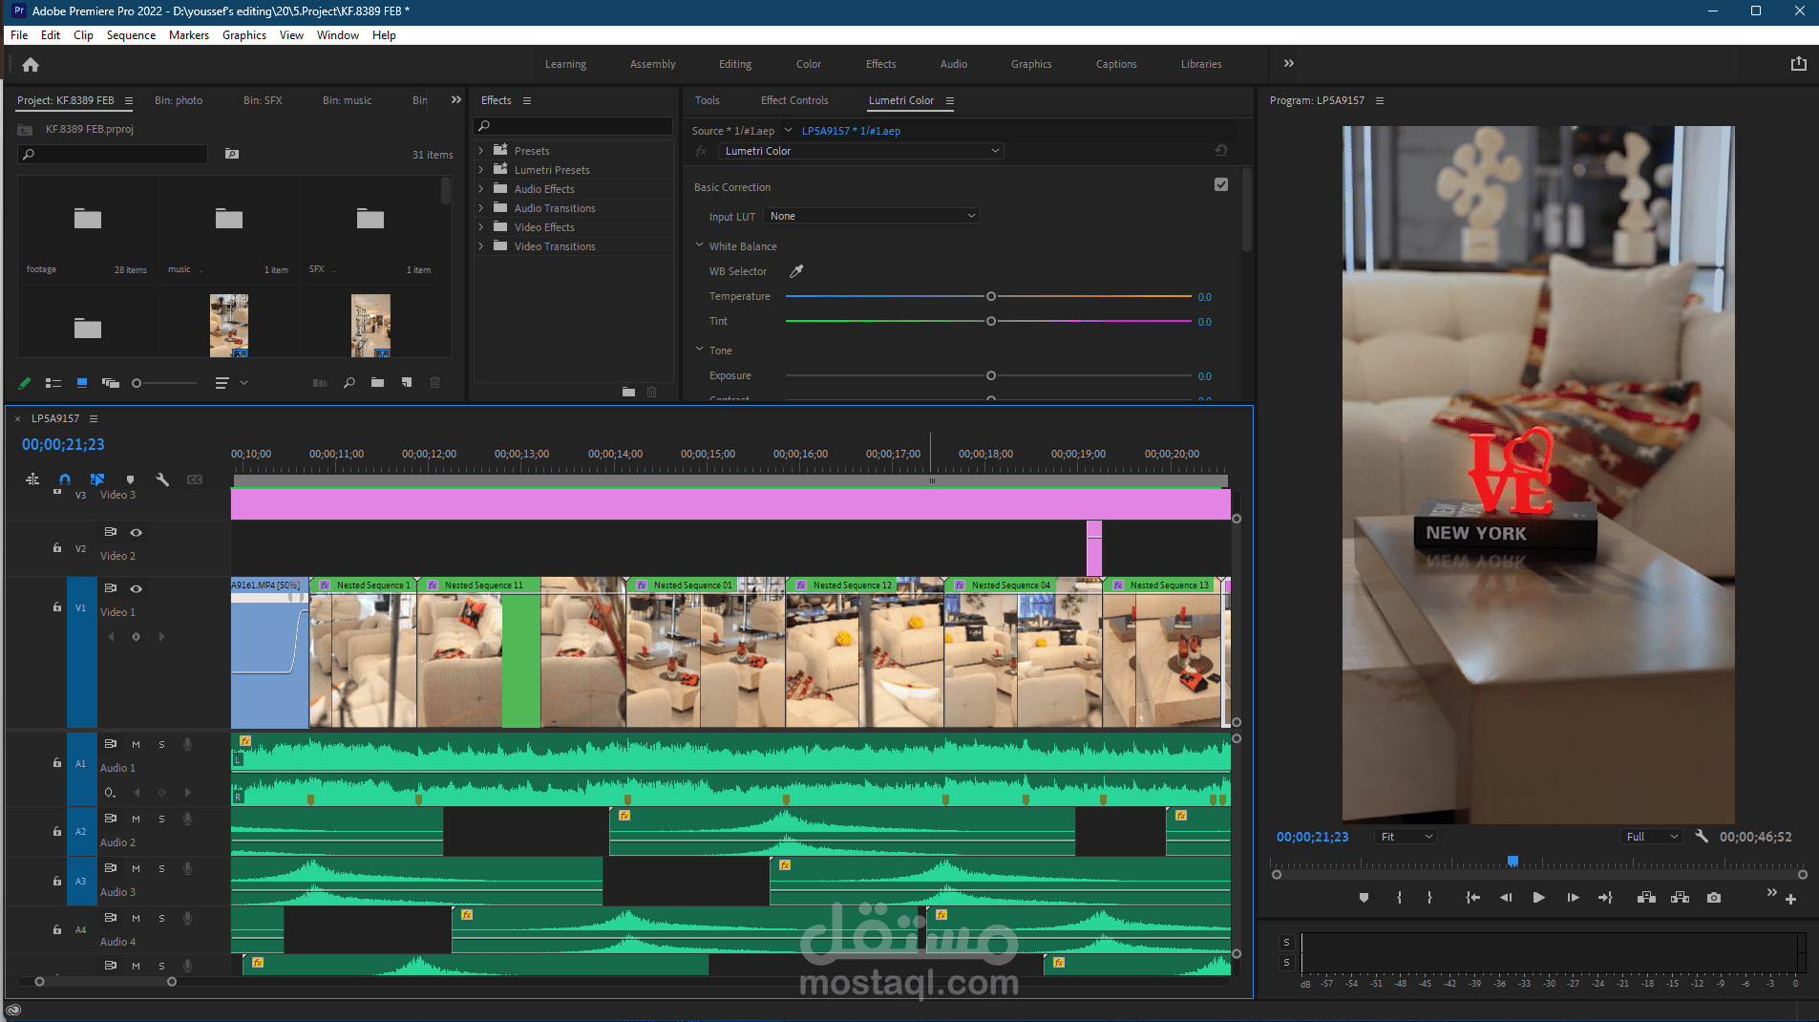1819x1022 pixels.
Task: Switch to the Effect Controls tab
Action: (793, 100)
